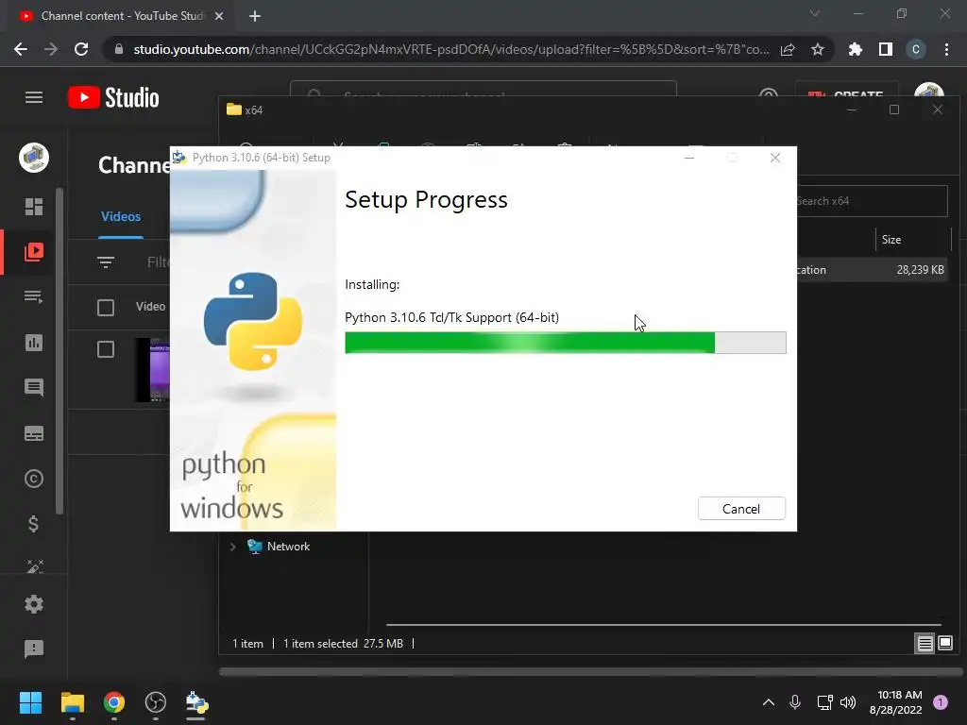Switch Explorer to details view icon
The width and height of the screenshot is (967, 725).
coord(925,644)
